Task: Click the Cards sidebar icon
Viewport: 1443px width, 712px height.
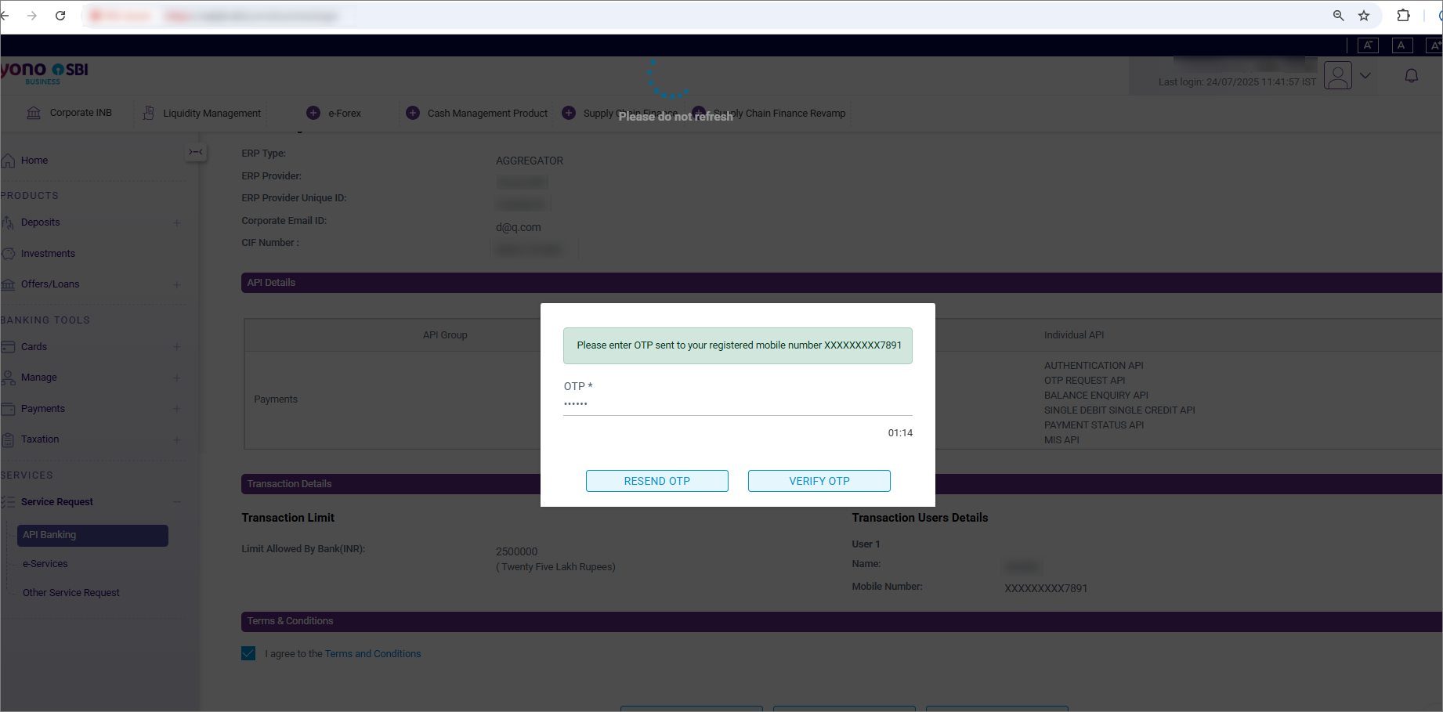Action: pyautogui.click(x=9, y=347)
